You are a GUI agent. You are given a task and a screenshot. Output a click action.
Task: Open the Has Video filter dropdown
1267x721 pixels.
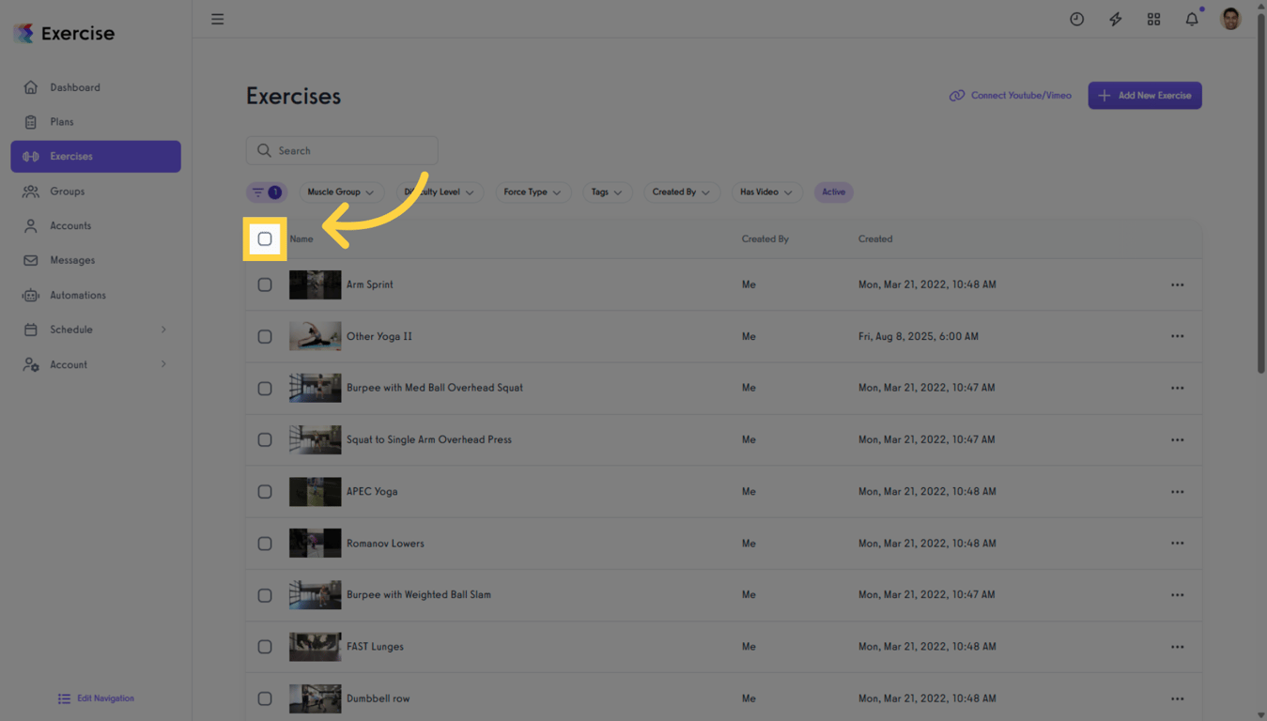click(x=765, y=192)
